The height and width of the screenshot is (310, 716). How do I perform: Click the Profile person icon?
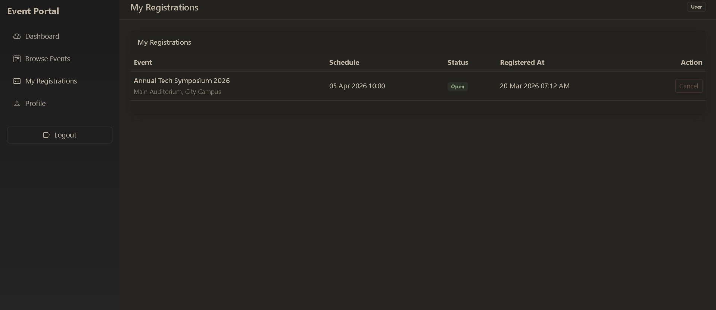[x=17, y=104]
